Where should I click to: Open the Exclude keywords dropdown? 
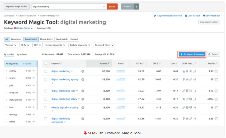click(x=80, y=45)
